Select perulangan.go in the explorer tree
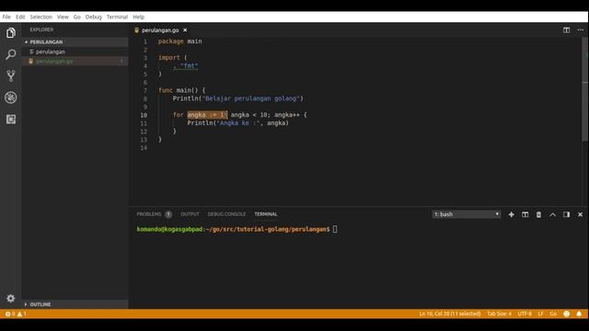589x331 pixels. pos(75,62)
